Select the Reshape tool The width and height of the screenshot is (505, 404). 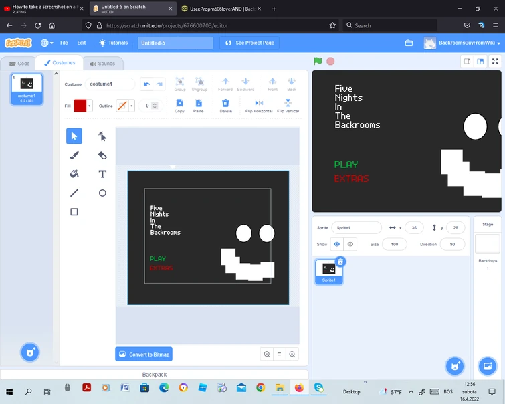pos(102,136)
